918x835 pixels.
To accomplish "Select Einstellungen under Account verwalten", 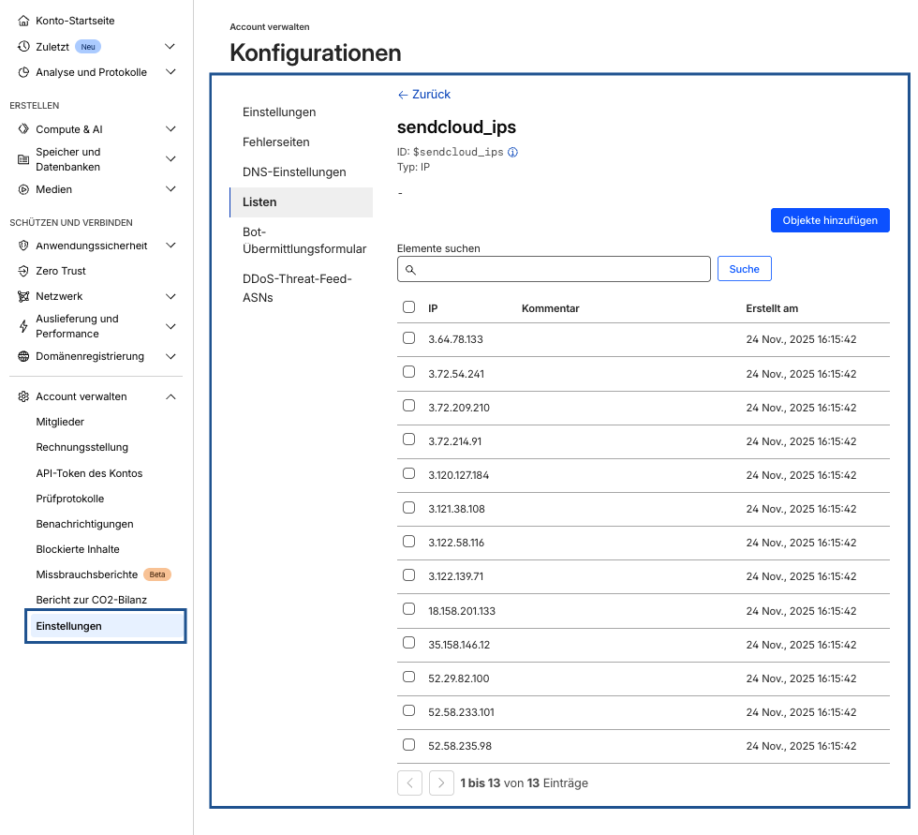I will pyautogui.click(x=105, y=626).
